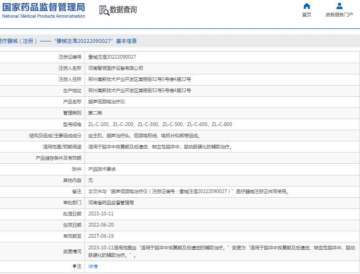Click the ZL-C-100 model specification row
The height and width of the screenshot is (274, 360).
pyautogui.click(x=160, y=124)
